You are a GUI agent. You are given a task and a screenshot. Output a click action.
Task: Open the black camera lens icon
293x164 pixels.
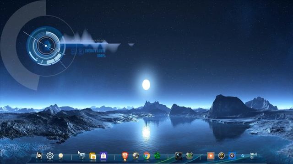(179, 156)
